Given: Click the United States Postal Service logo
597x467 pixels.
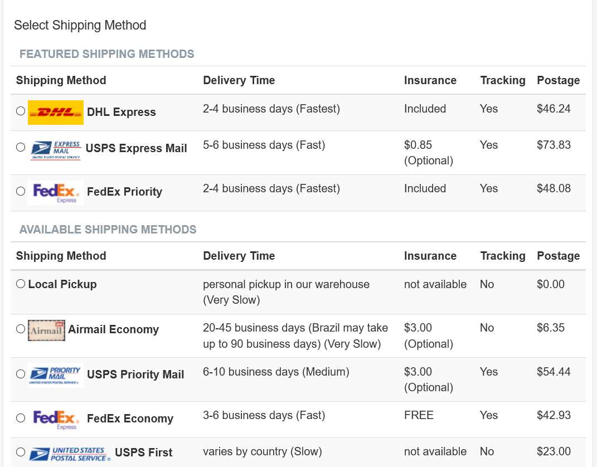Looking at the screenshot, I should pyautogui.click(x=70, y=454).
